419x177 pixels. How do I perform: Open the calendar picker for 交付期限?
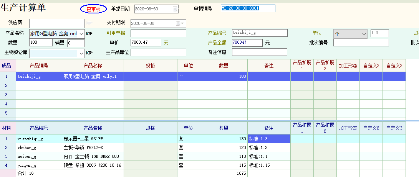coord(178,23)
